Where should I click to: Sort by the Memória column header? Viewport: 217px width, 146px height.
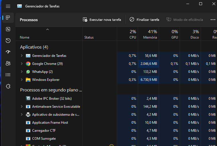(148, 34)
